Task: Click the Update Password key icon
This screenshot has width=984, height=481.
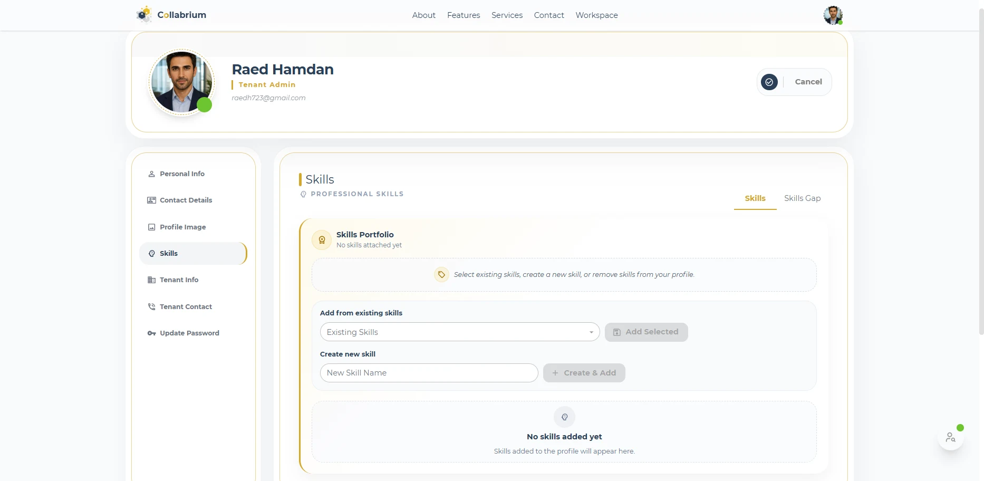Action: (152, 333)
